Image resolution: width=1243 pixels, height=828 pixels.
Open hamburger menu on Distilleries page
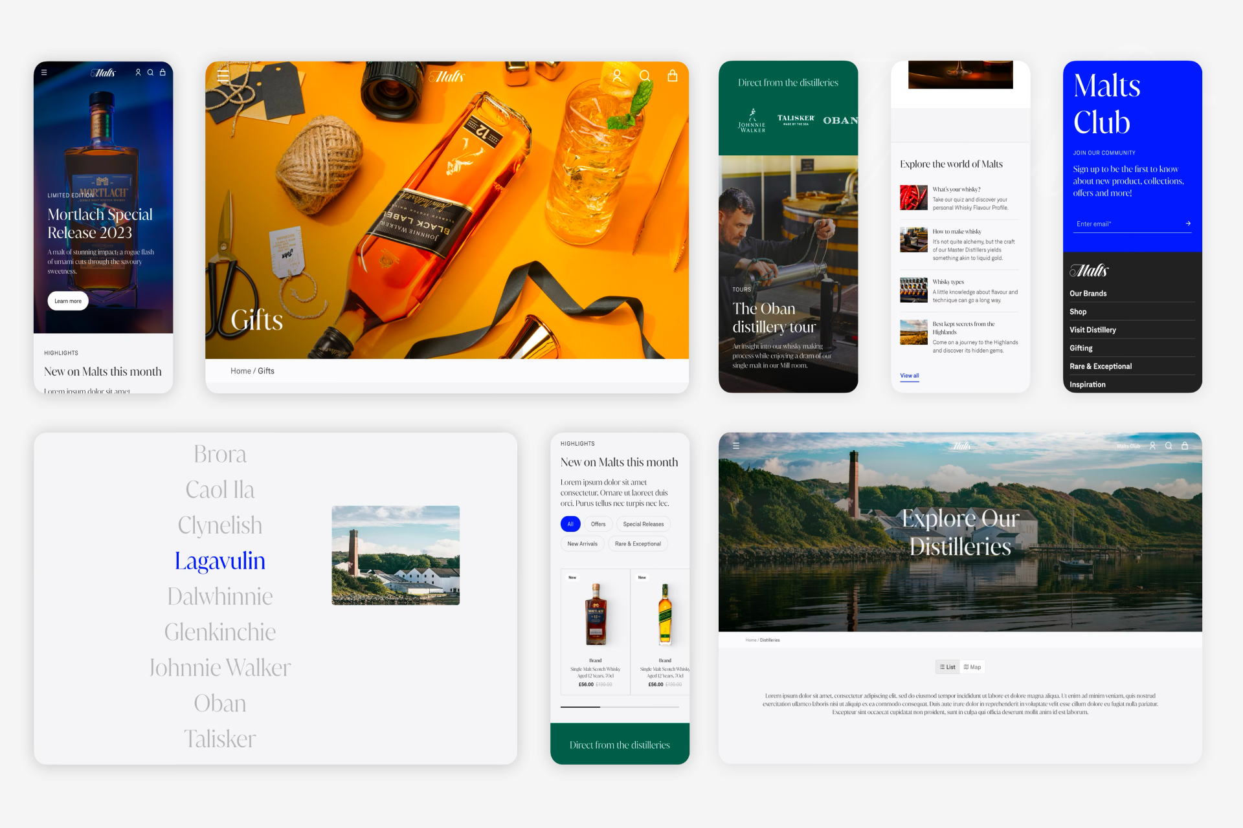point(736,446)
